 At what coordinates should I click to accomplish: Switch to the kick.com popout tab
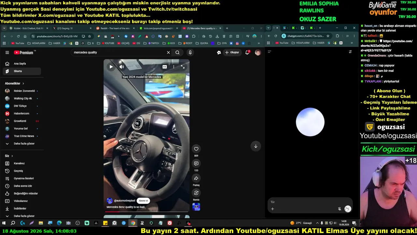click(x=158, y=28)
